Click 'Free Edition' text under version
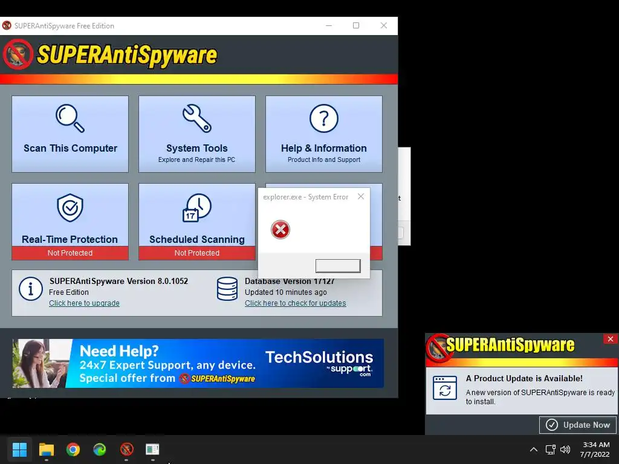This screenshot has height=464, width=619. 69,292
